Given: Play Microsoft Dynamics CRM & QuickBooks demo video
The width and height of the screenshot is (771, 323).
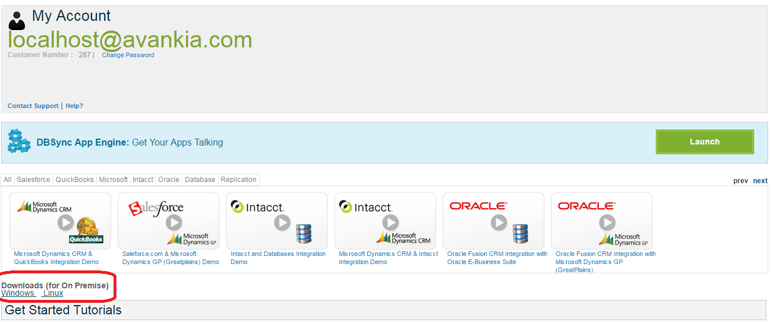Looking at the screenshot, I should 65,222.
